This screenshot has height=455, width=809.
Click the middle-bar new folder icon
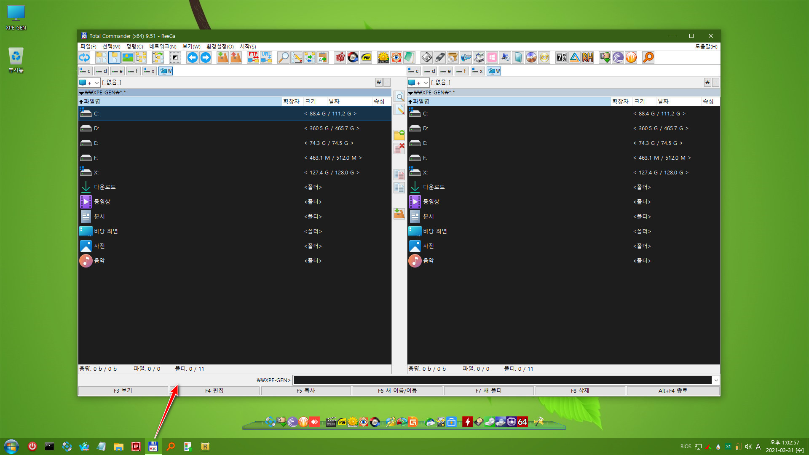click(x=399, y=135)
